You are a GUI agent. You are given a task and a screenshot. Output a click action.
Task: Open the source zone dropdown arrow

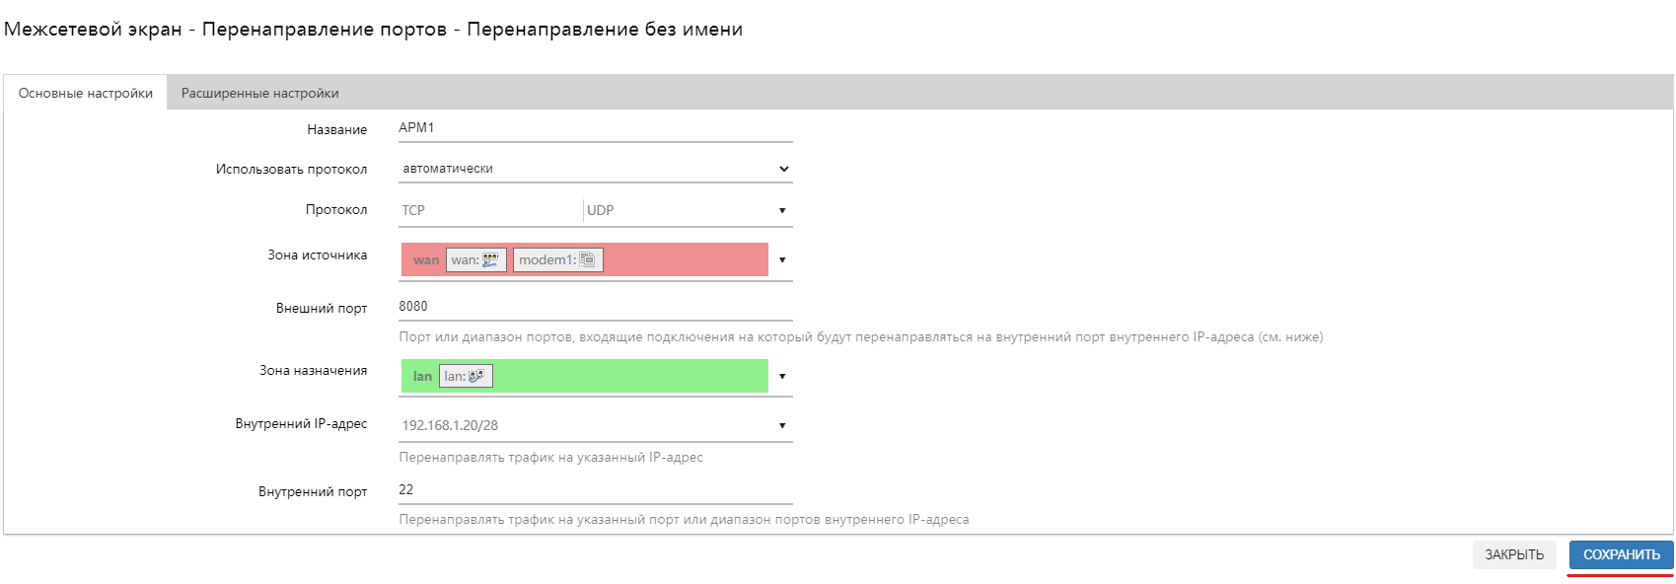pos(782,259)
